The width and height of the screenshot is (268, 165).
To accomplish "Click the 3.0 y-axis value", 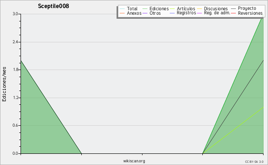I will 15,14.
